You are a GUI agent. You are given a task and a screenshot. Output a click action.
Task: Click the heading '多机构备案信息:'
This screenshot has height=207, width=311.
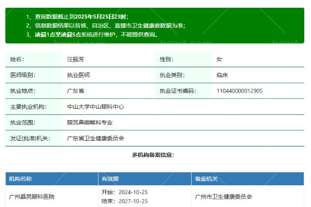153,155
